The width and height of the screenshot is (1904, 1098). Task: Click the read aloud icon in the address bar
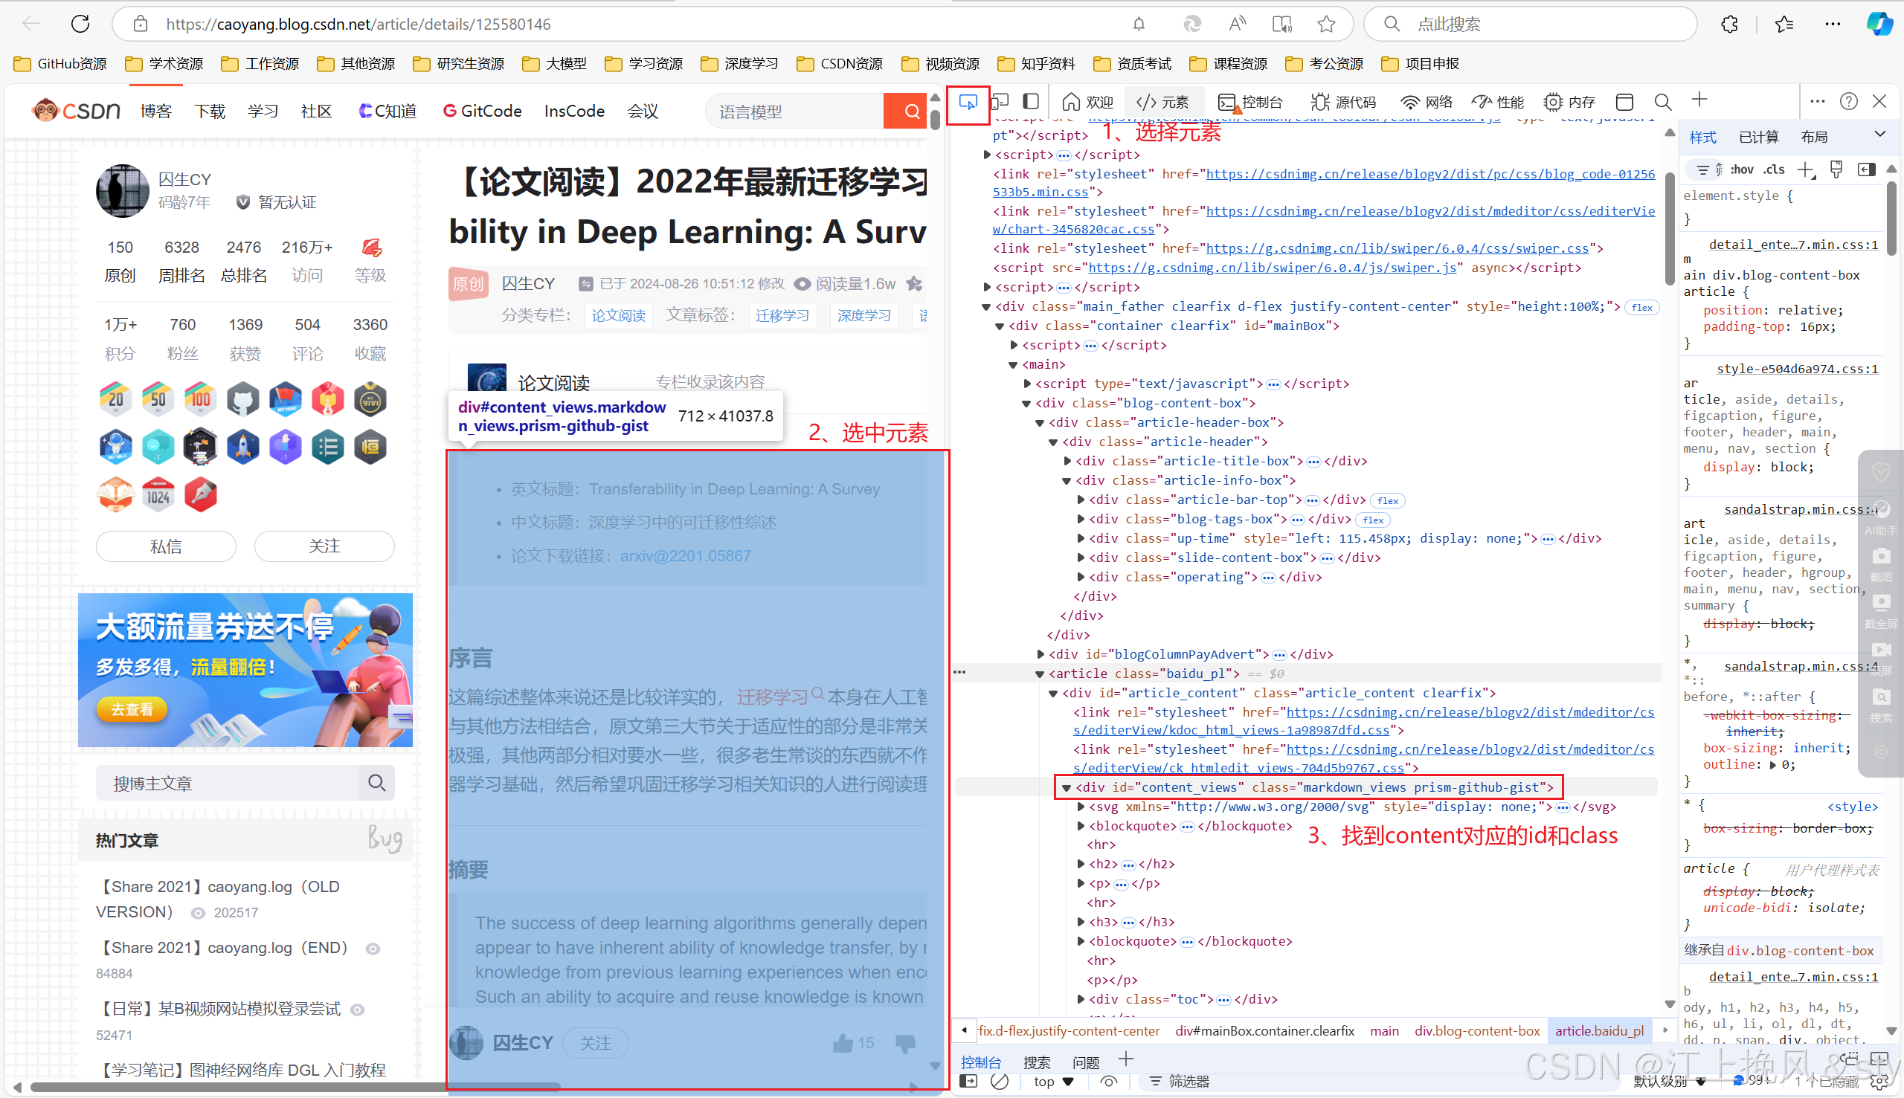[x=1237, y=23]
